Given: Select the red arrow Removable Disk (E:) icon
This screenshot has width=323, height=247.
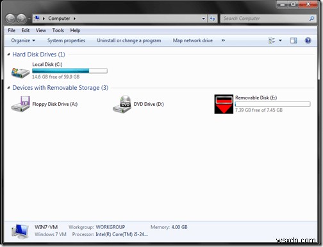Looking at the screenshot, I should (224, 104).
